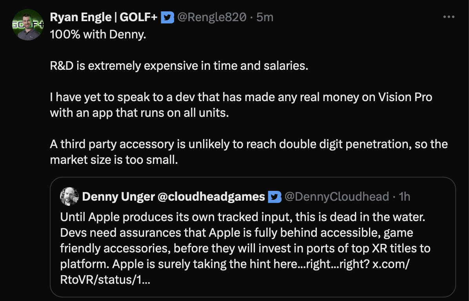469x301 pixels.
Task: Visit the @Rengle820 handle
Action: [212, 18]
